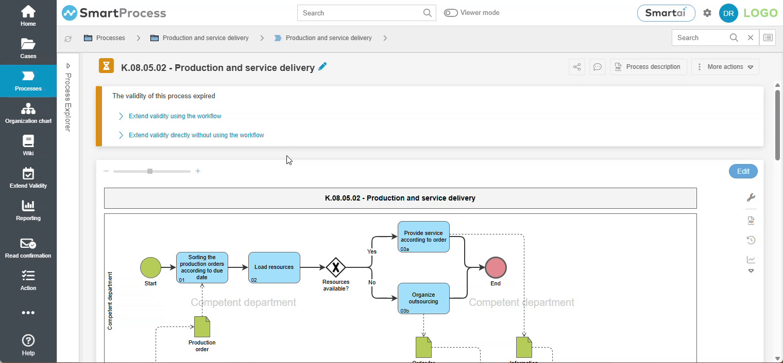This screenshot has height=363, width=783.
Task: Open the chart statistics icon
Action: click(751, 260)
